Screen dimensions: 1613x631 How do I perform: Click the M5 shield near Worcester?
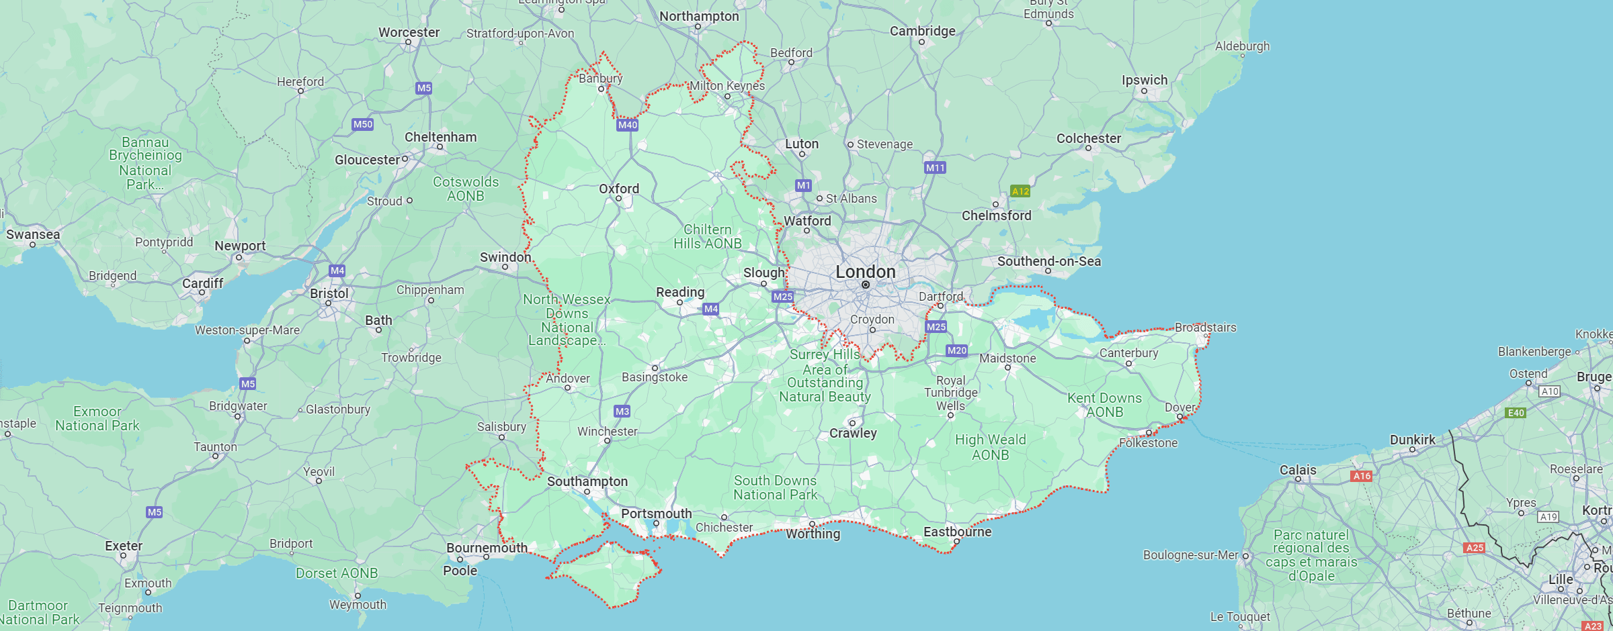(424, 88)
